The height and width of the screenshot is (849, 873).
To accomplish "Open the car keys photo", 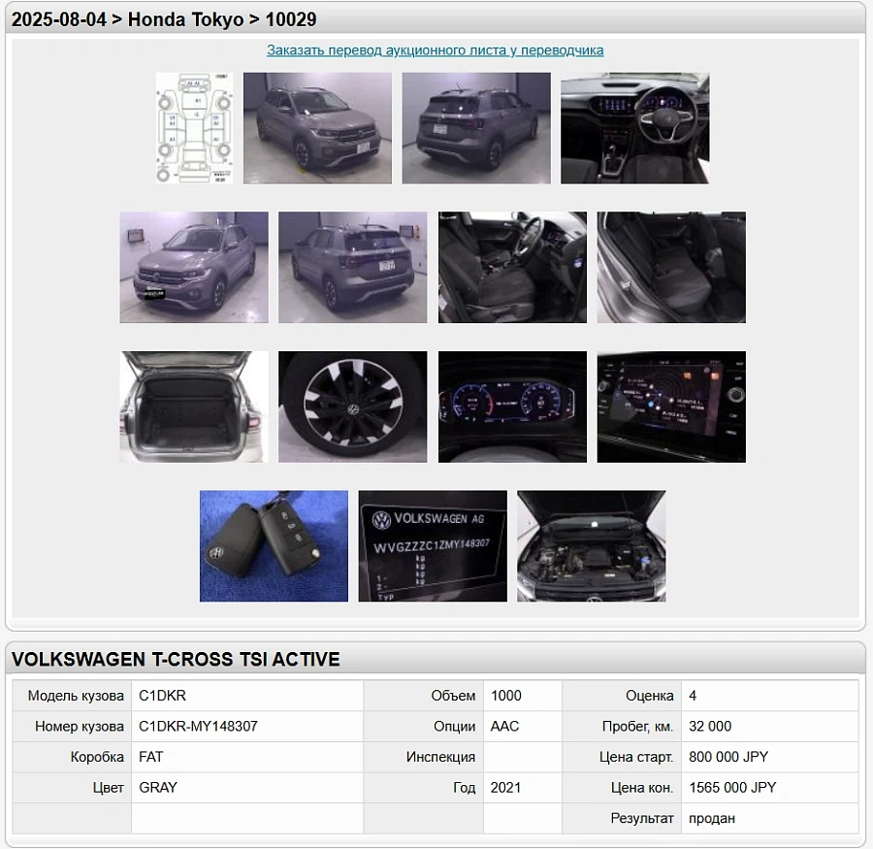I will (274, 545).
